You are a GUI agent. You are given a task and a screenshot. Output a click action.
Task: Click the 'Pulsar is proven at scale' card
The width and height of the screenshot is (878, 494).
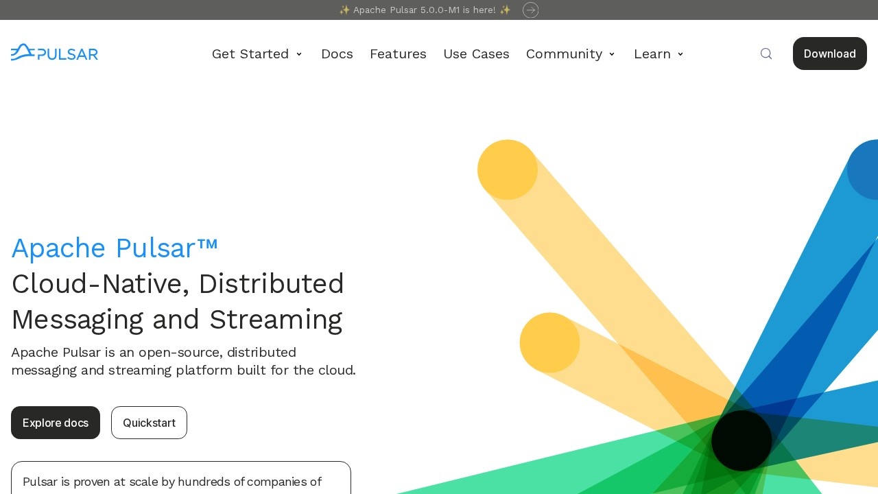(181, 478)
